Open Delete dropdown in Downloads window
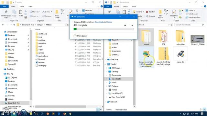 (x=151, y=12)
